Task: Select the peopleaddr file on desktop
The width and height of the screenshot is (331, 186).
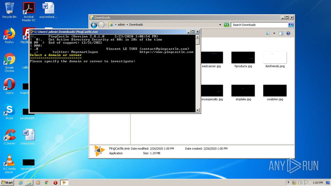Action: [28, 114]
